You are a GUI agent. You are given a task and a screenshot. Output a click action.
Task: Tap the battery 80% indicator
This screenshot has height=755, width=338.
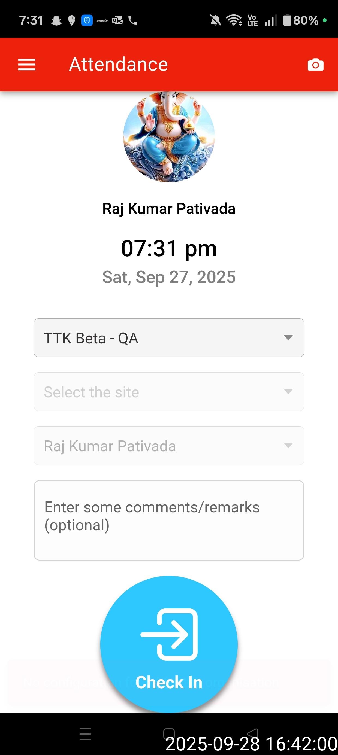click(x=301, y=20)
